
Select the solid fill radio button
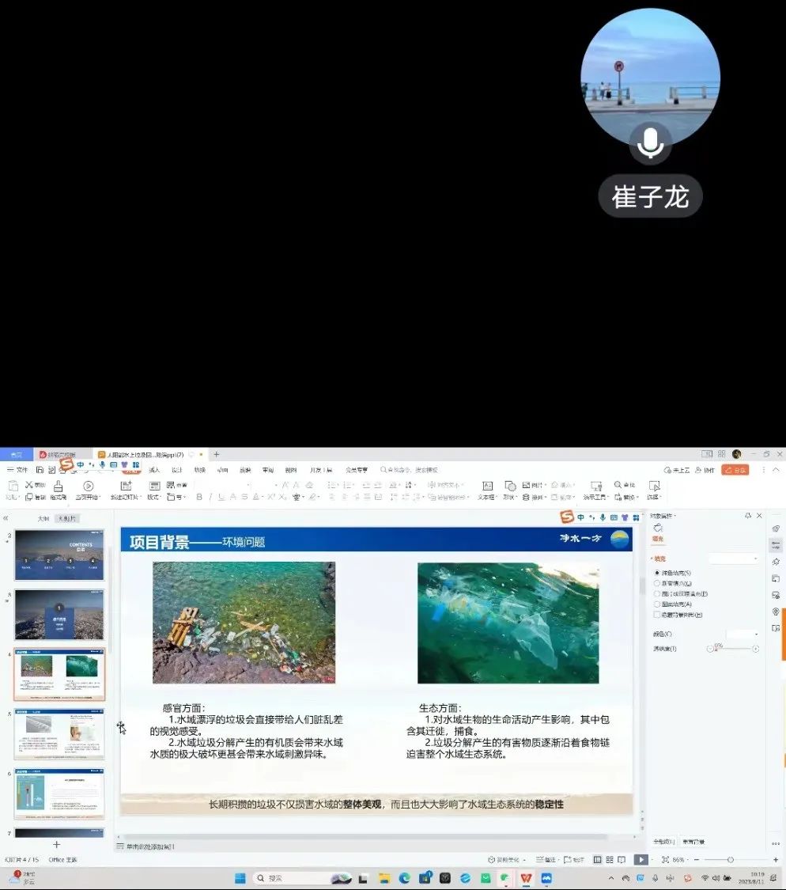[x=657, y=572]
